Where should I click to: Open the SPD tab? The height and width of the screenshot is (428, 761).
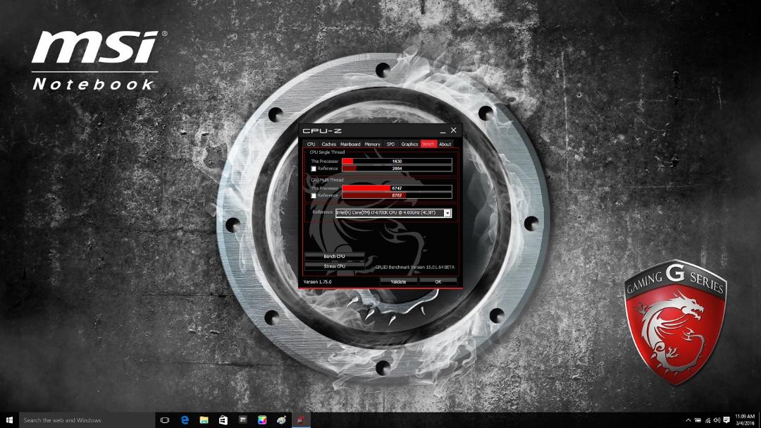pos(390,145)
